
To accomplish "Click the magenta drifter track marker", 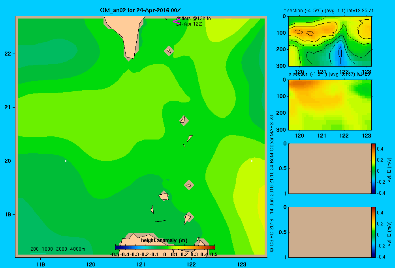I will [x=176, y=22].
